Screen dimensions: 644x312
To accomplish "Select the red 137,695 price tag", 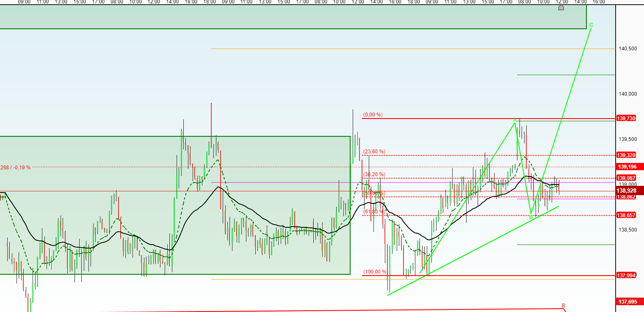I will pos(630,302).
